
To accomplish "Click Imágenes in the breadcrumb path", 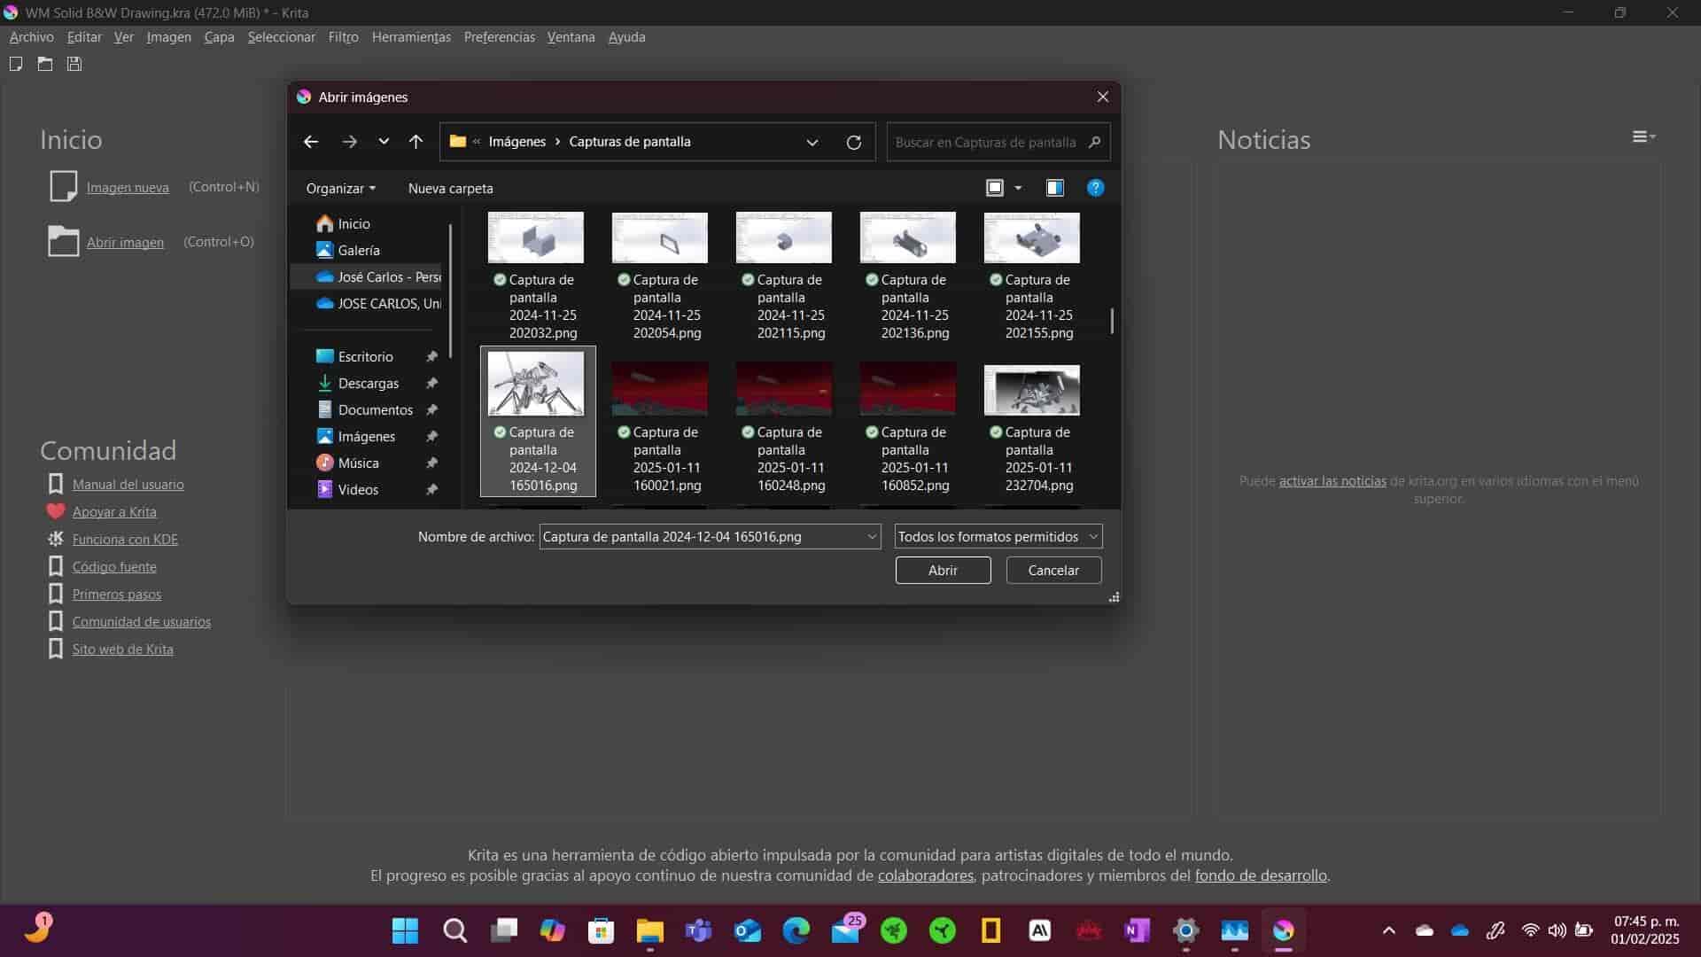I will tap(517, 142).
